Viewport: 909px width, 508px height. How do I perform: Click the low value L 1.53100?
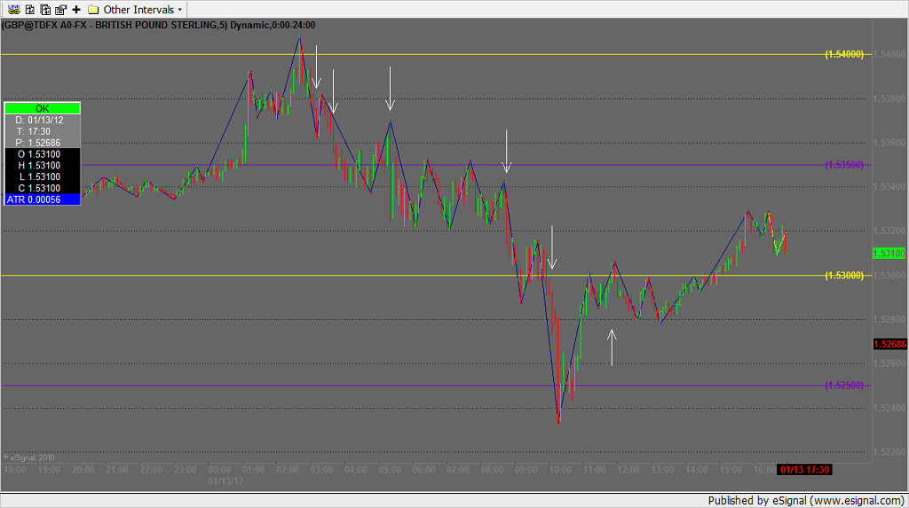(43, 176)
